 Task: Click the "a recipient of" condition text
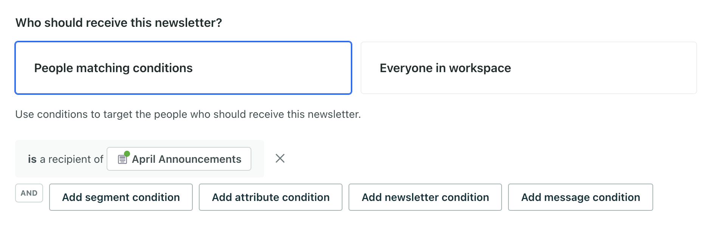(71, 159)
